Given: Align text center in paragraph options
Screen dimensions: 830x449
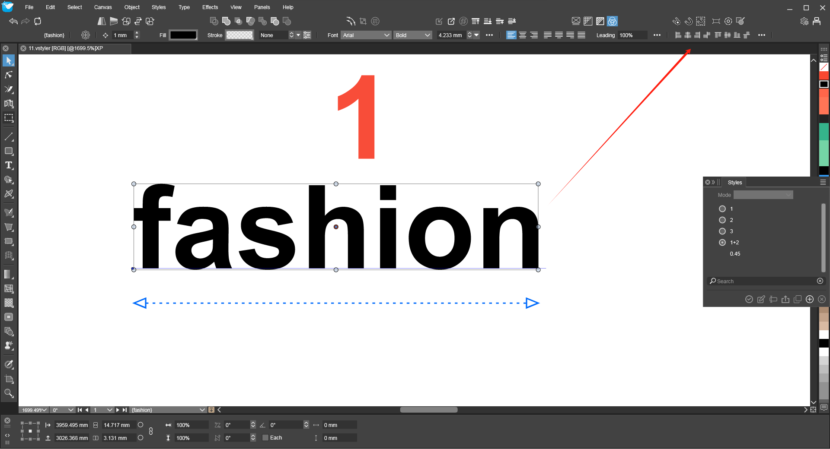Looking at the screenshot, I should click(523, 35).
